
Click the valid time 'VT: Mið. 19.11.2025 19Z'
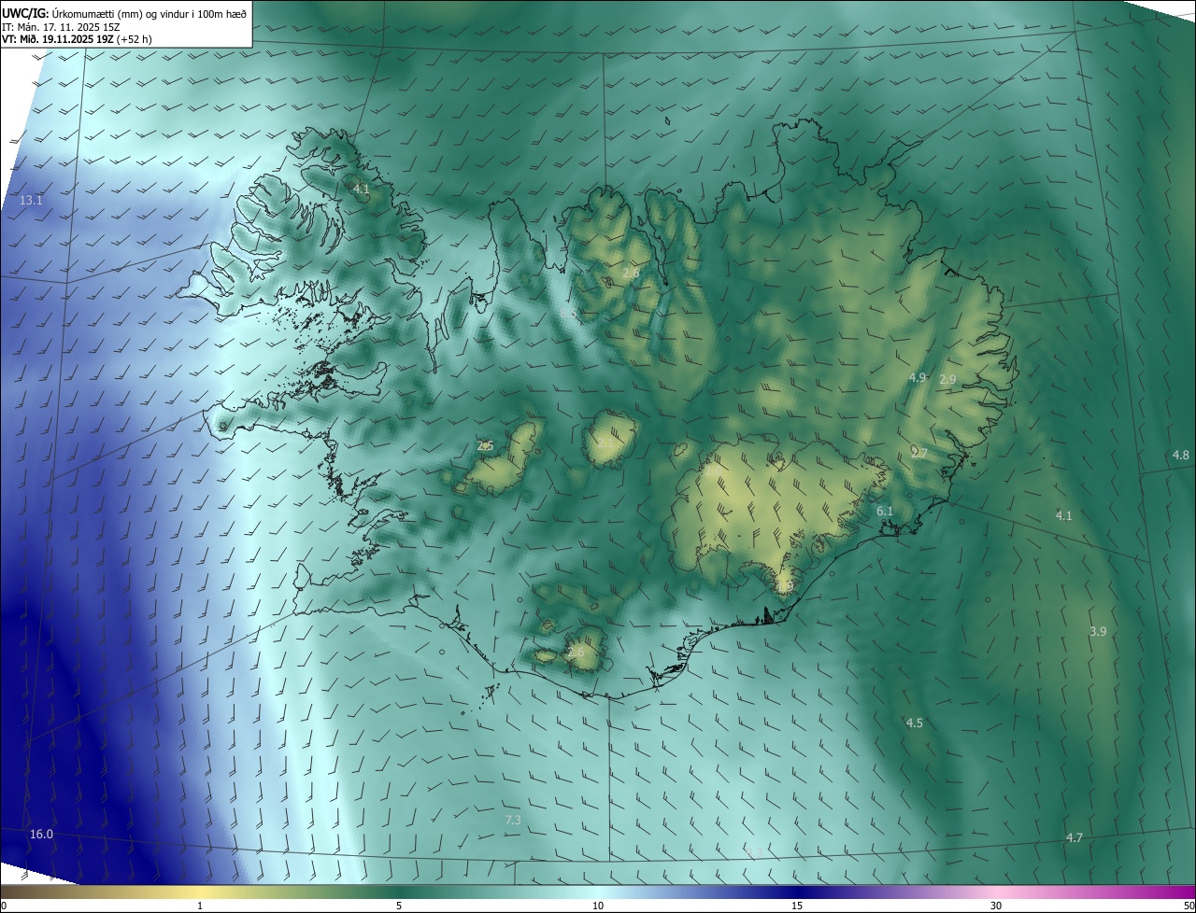coord(58,39)
